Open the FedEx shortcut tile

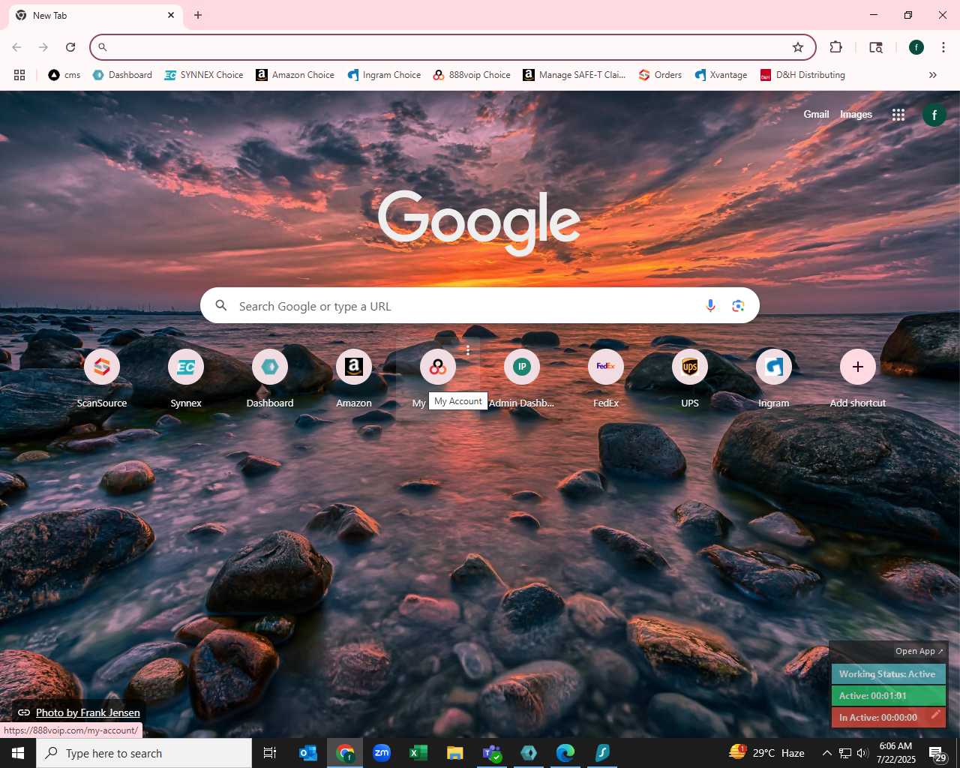pos(606,378)
